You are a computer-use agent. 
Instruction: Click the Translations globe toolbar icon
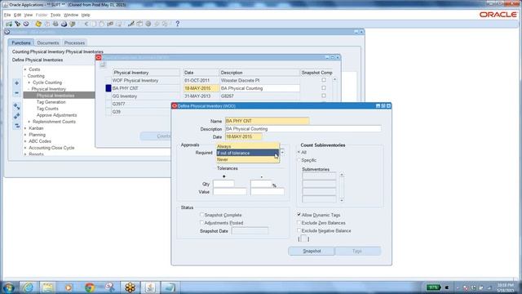[x=148, y=24]
